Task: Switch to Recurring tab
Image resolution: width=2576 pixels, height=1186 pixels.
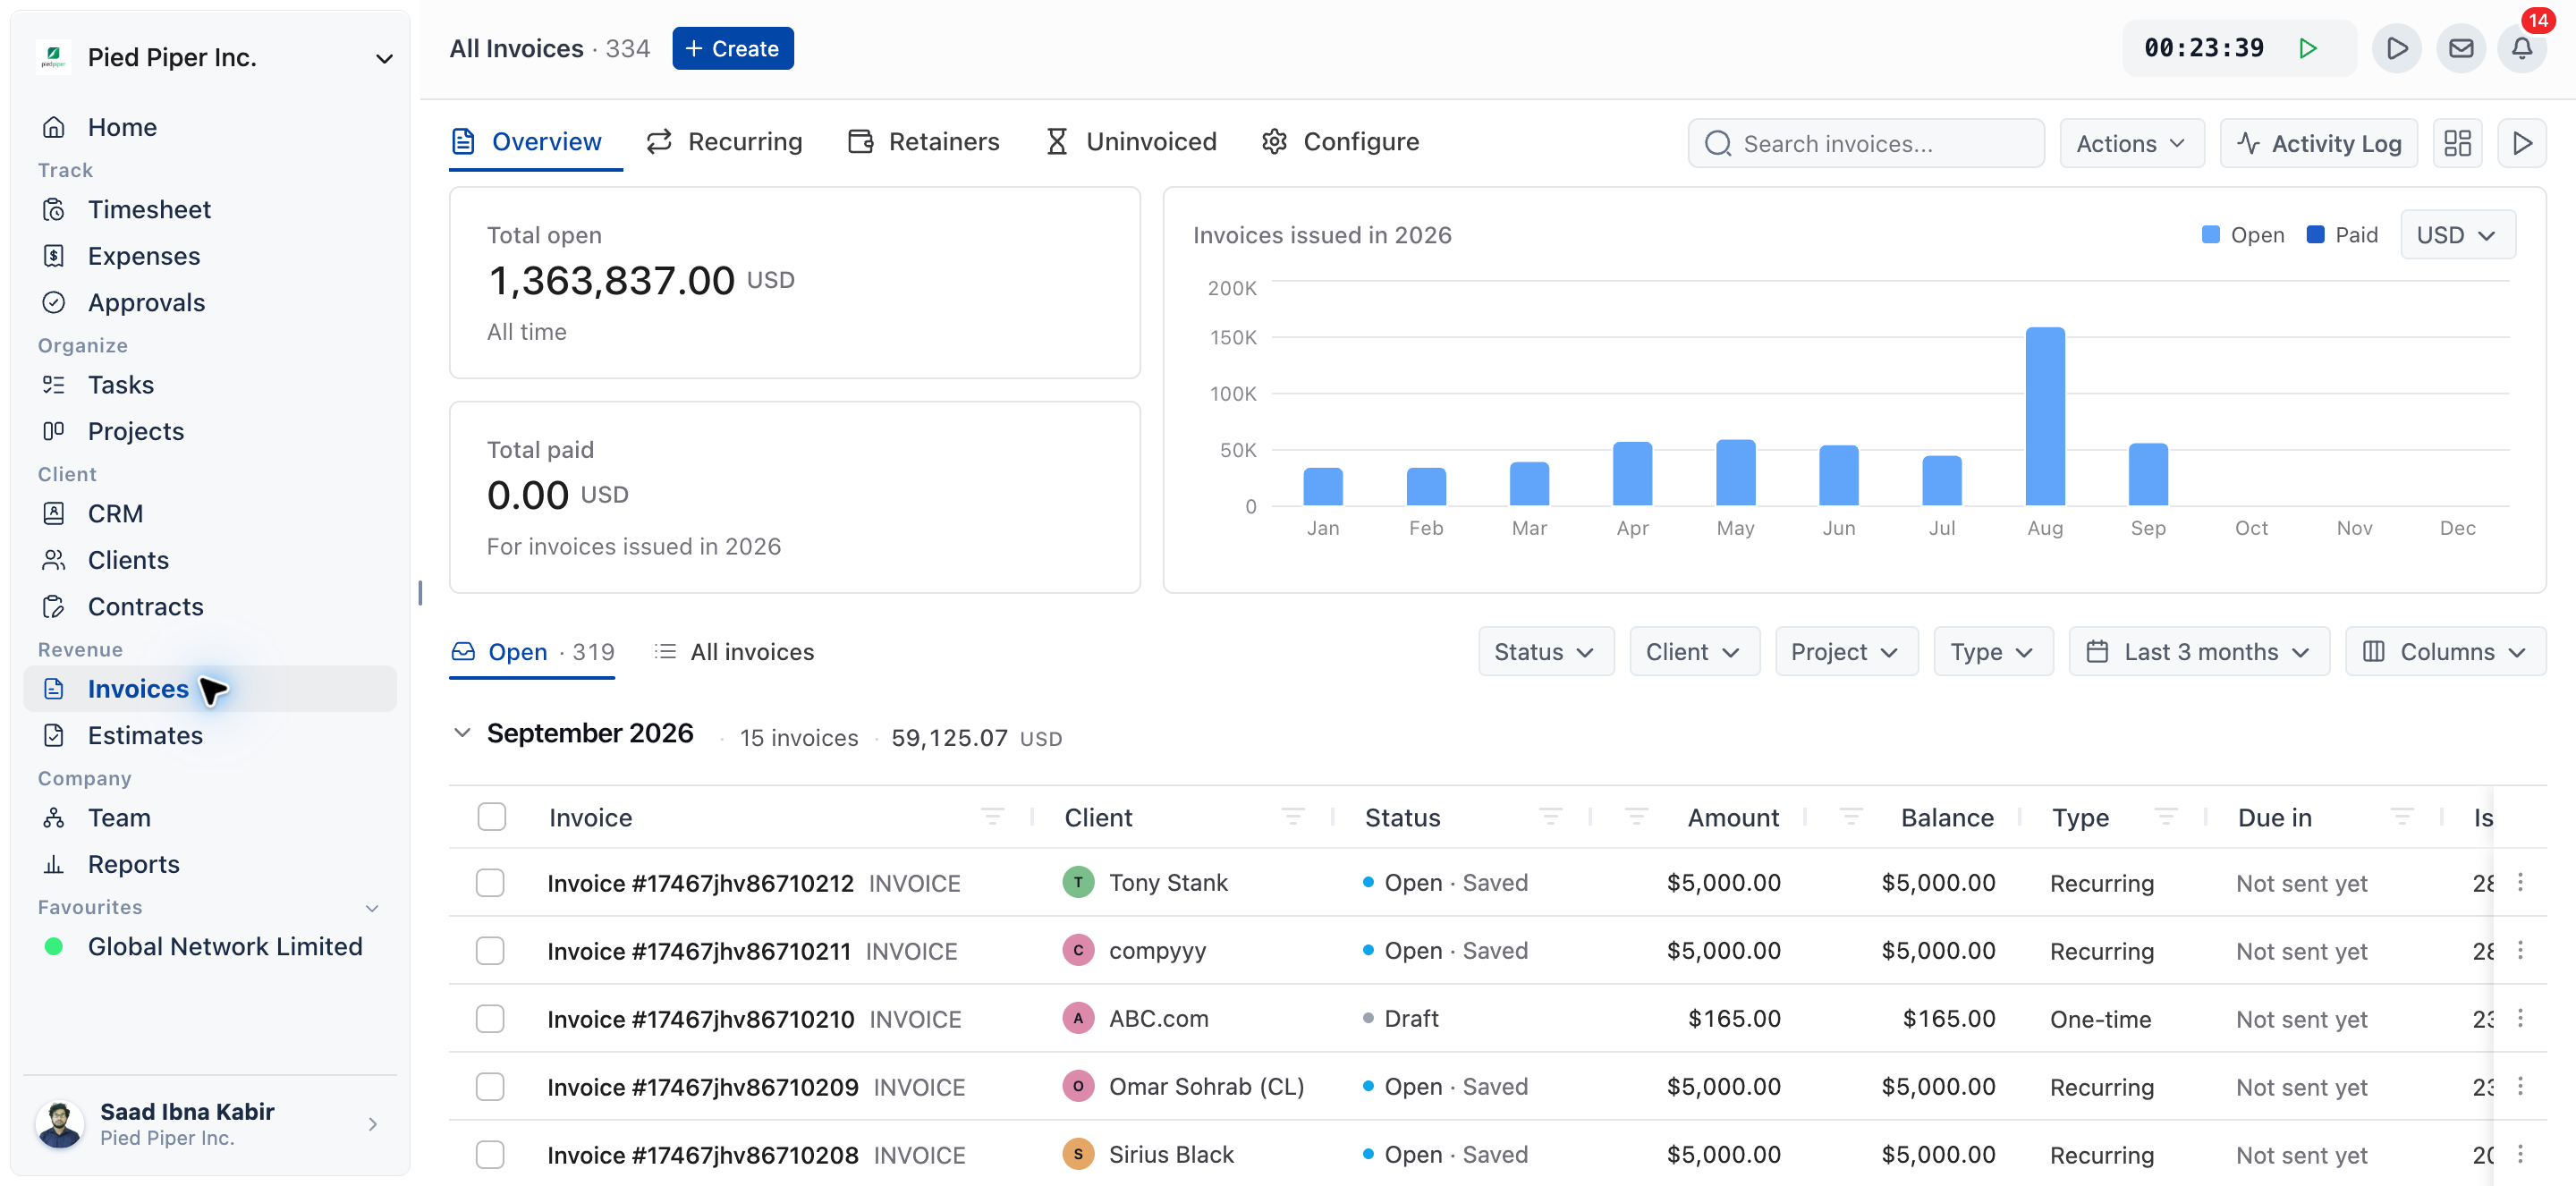Action: tap(724, 142)
